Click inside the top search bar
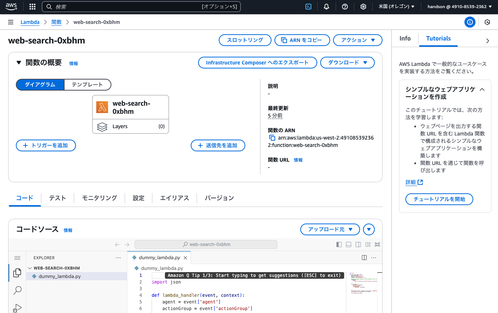Viewport: 498px width, 313px height. point(140,6)
